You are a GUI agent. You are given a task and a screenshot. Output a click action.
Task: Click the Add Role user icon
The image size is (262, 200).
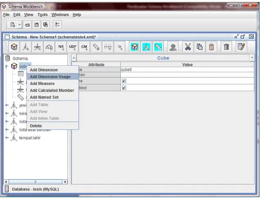[173, 47]
